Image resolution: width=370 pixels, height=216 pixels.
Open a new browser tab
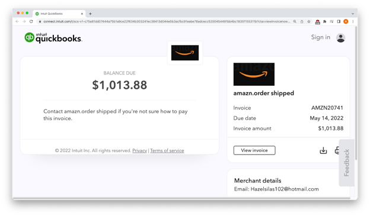pos(90,14)
